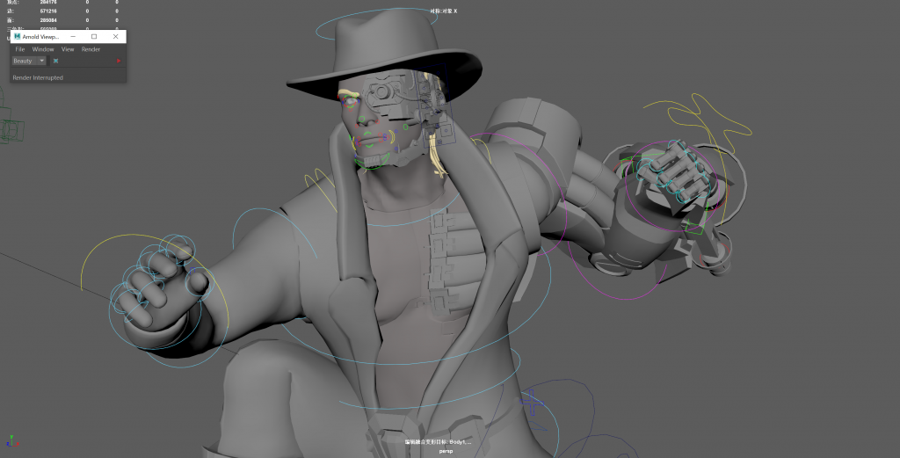The image size is (900, 458).
Task: Close the Arnold Viewport window
Action: click(x=116, y=37)
